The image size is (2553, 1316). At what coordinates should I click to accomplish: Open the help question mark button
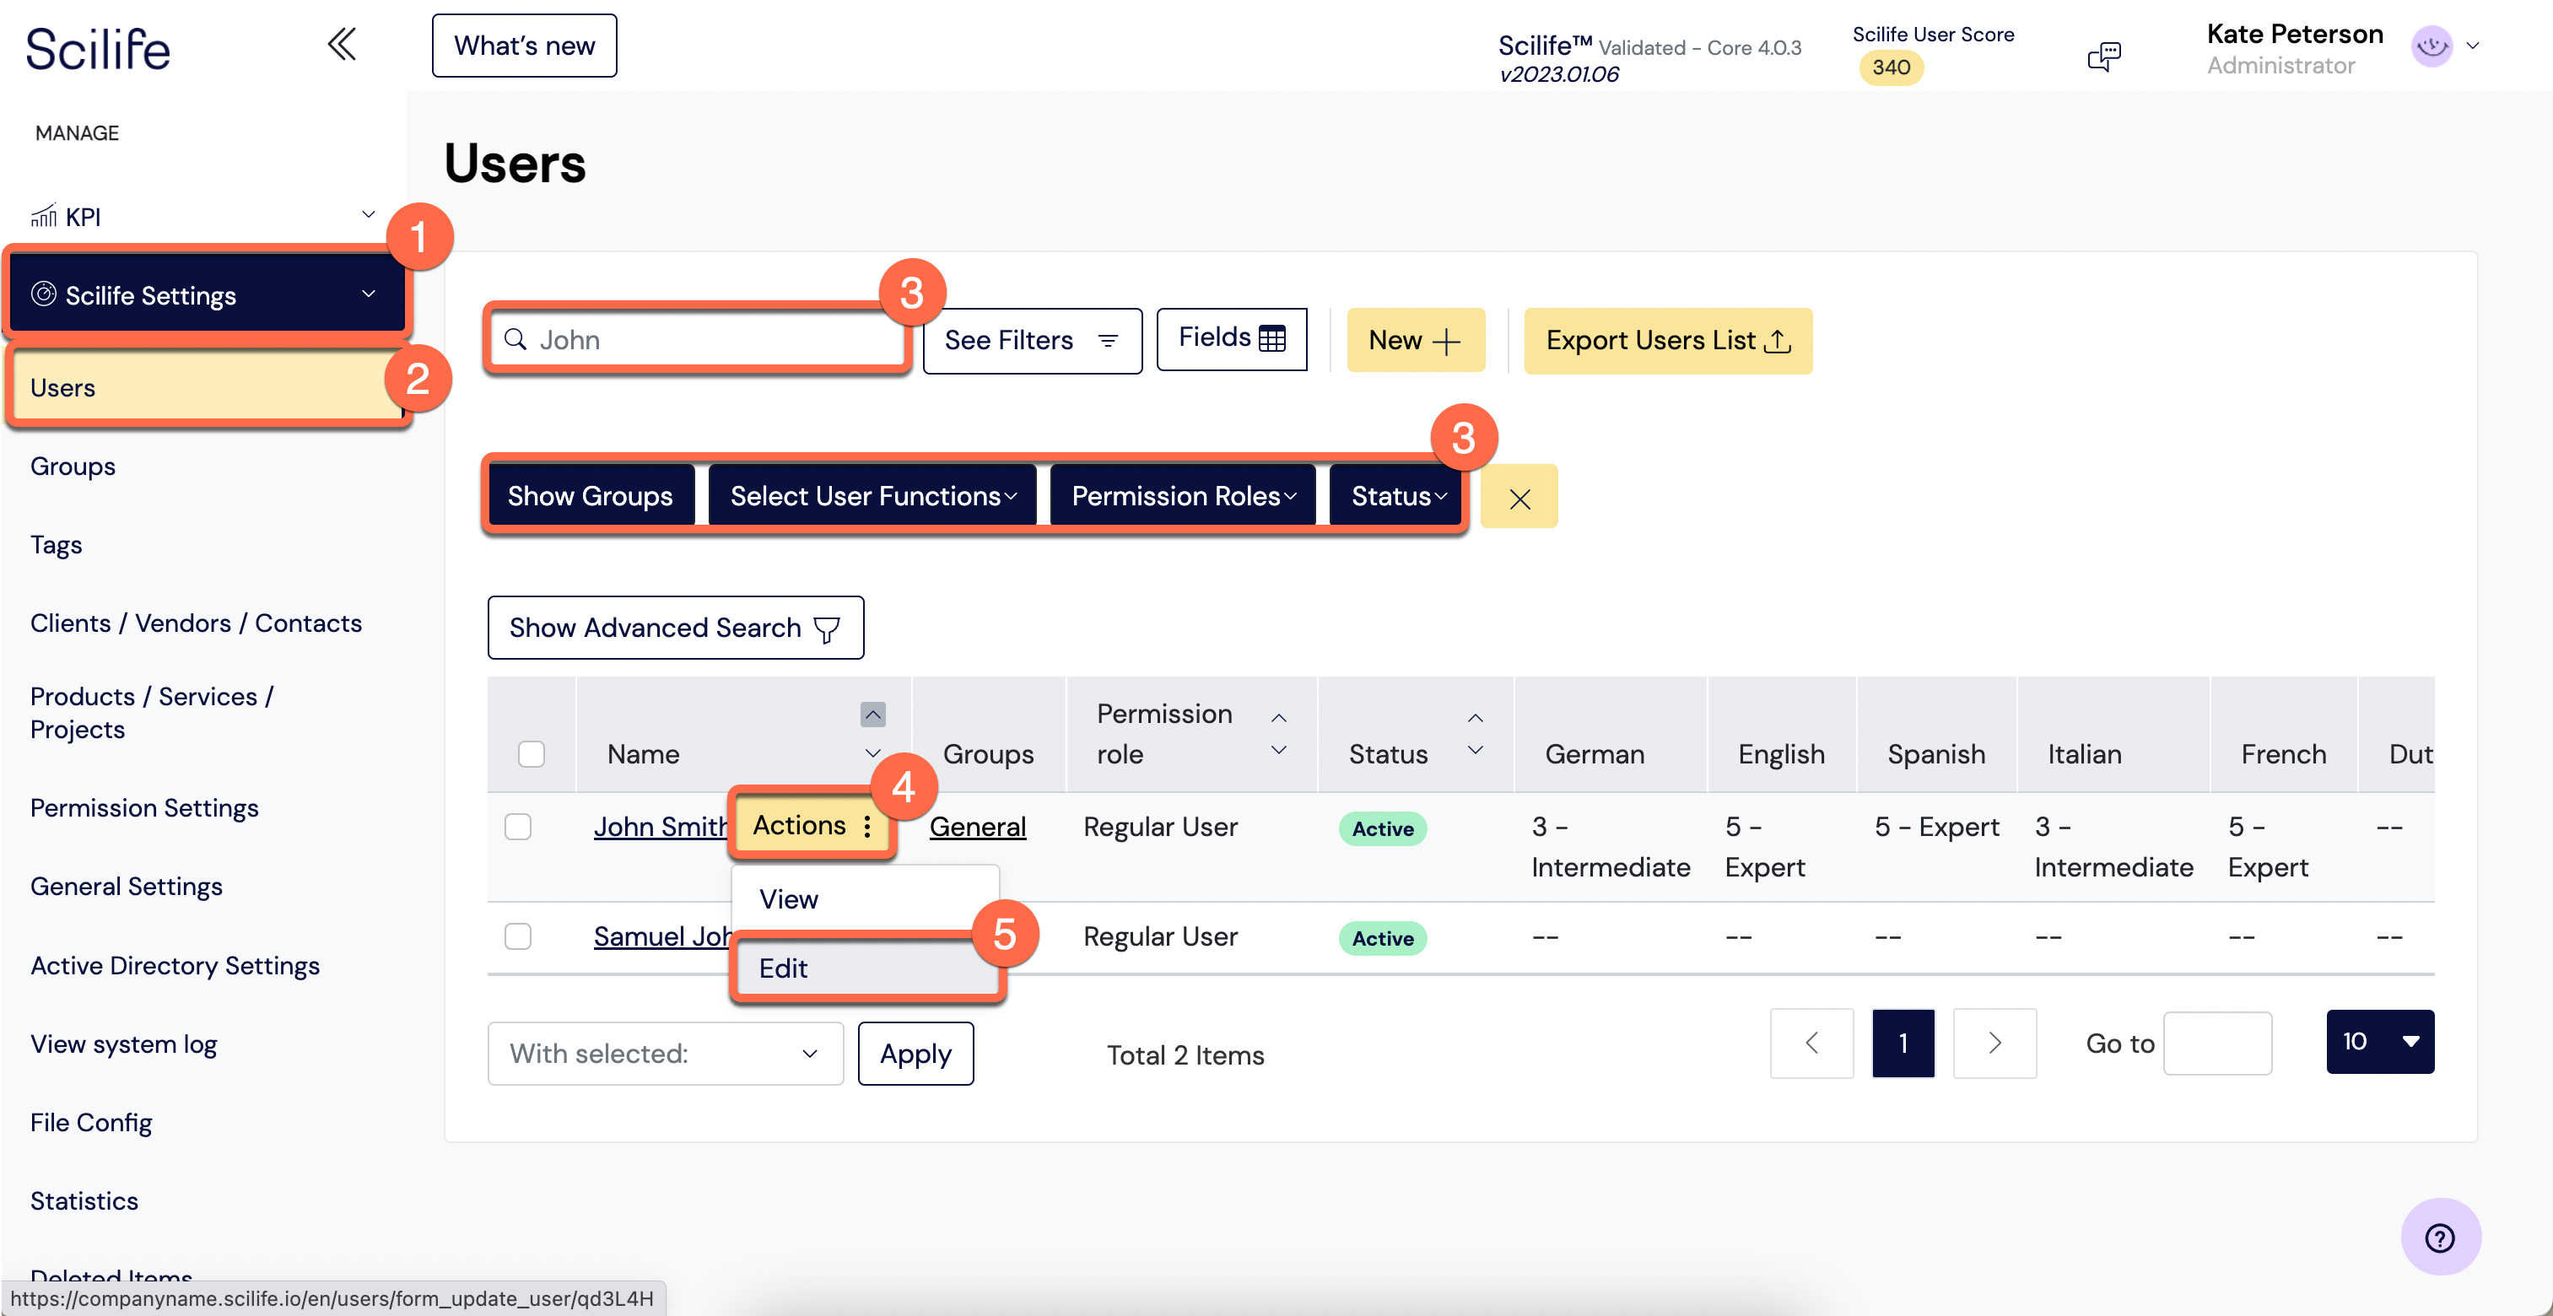pos(2439,1237)
